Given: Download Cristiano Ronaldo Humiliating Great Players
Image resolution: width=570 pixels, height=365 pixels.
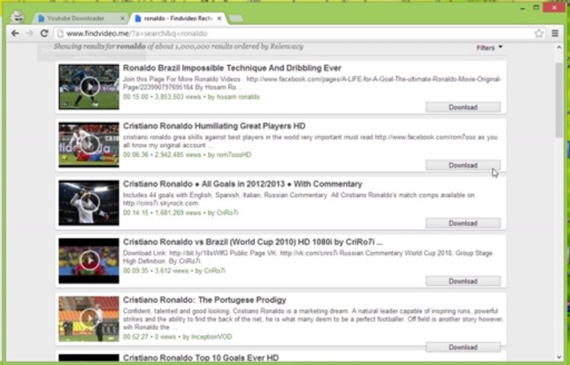Looking at the screenshot, I should click(463, 165).
